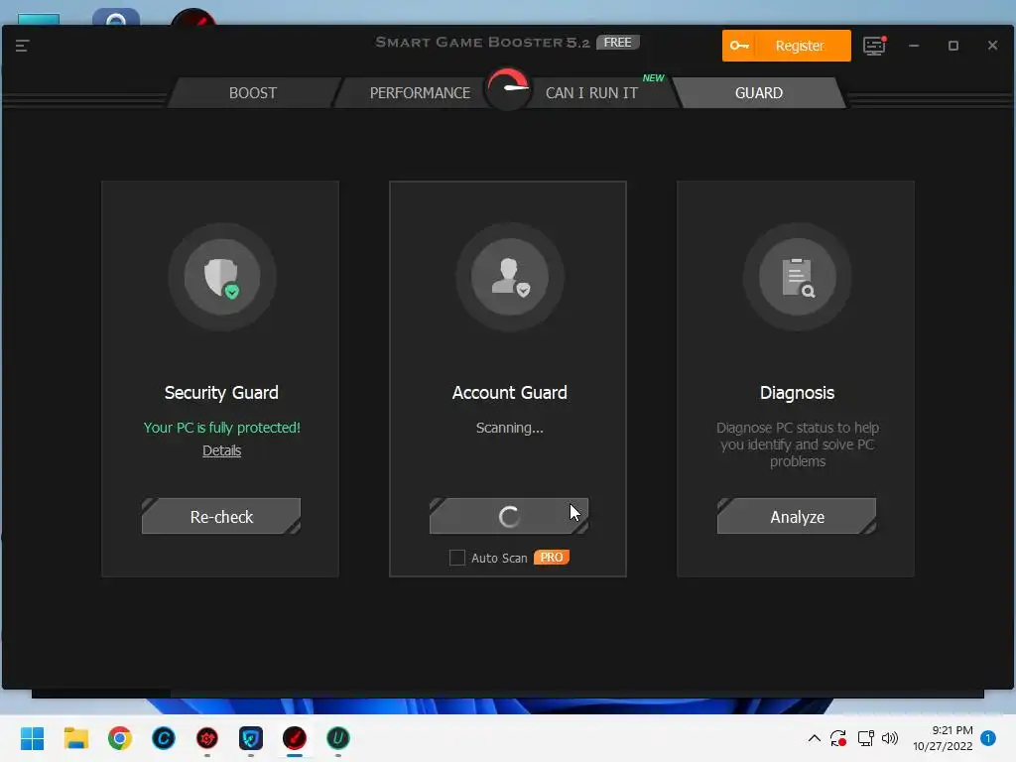Open the CAN I RUN IT tab
Screen dimensions: 1016x762
[x=591, y=92]
